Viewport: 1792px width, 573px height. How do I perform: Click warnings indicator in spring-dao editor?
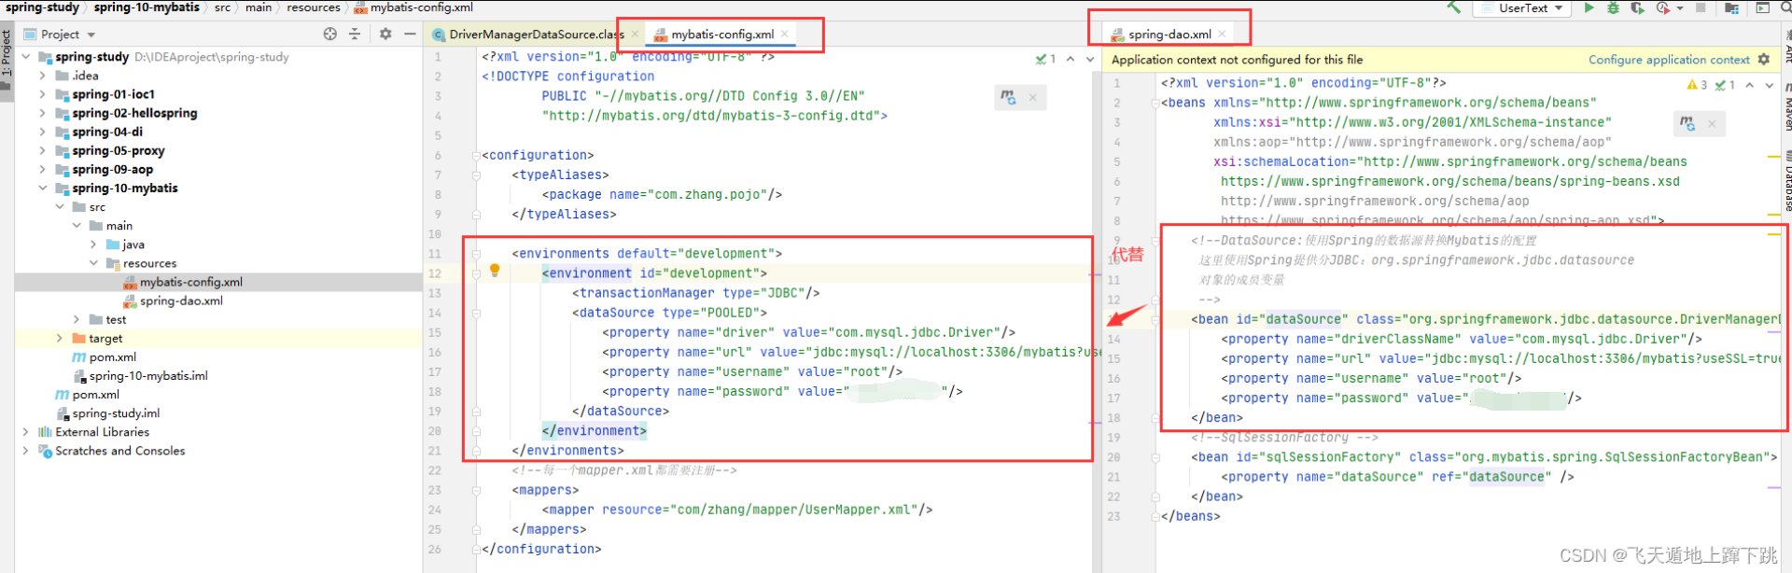tap(1697, 85)
